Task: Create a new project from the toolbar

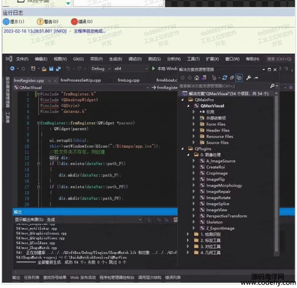Action: [33, 68]
